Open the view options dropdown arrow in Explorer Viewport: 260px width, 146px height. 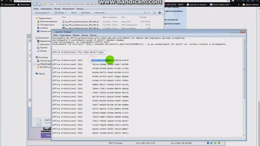click(149, 13)
